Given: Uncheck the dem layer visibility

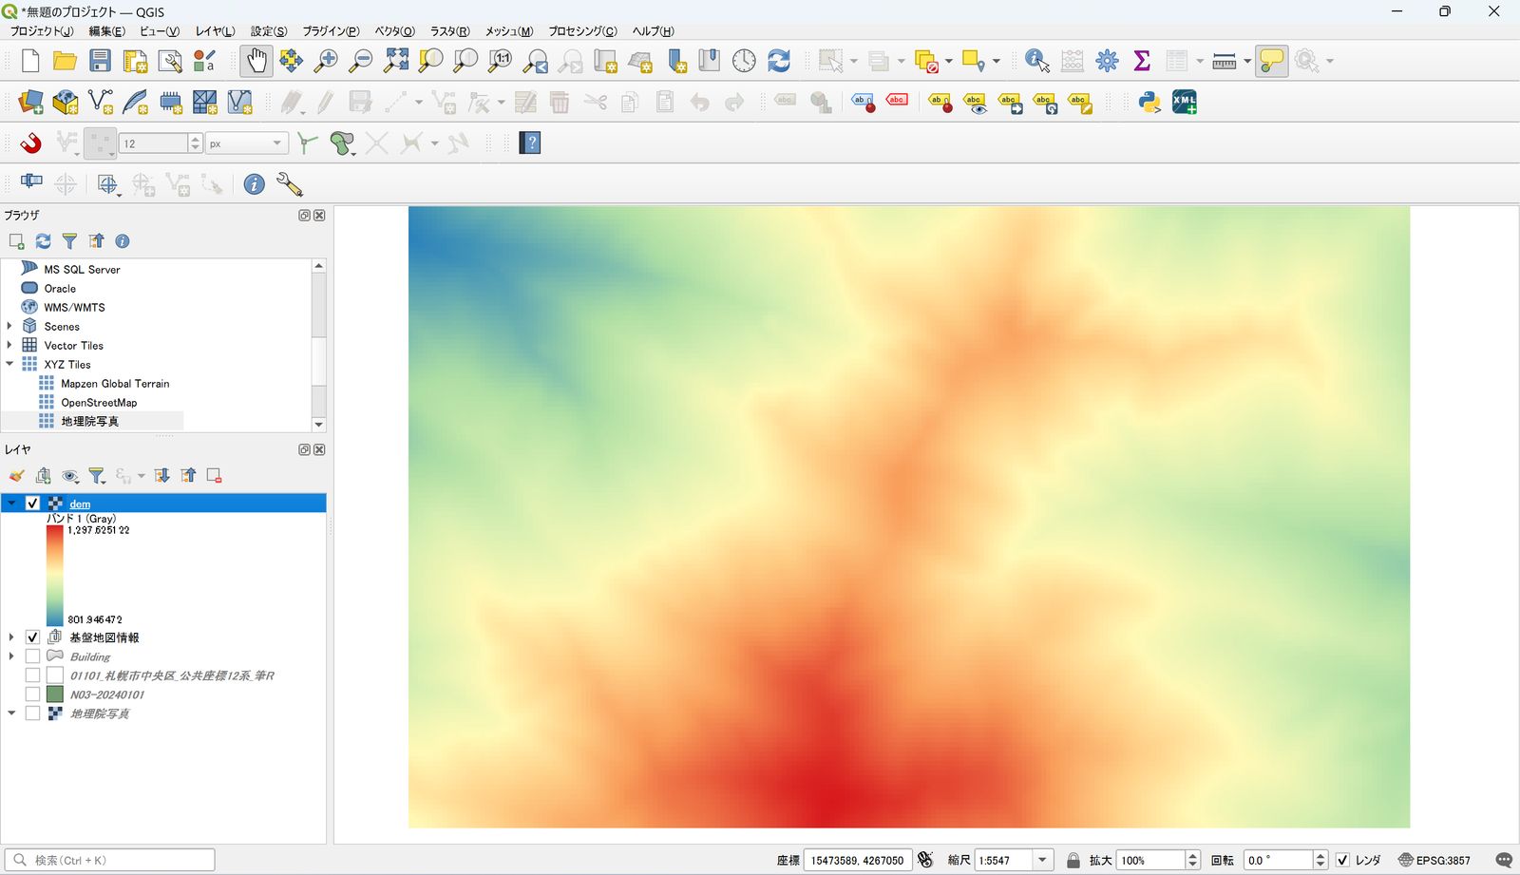Looking at the screenshot, I should [32, 504].
